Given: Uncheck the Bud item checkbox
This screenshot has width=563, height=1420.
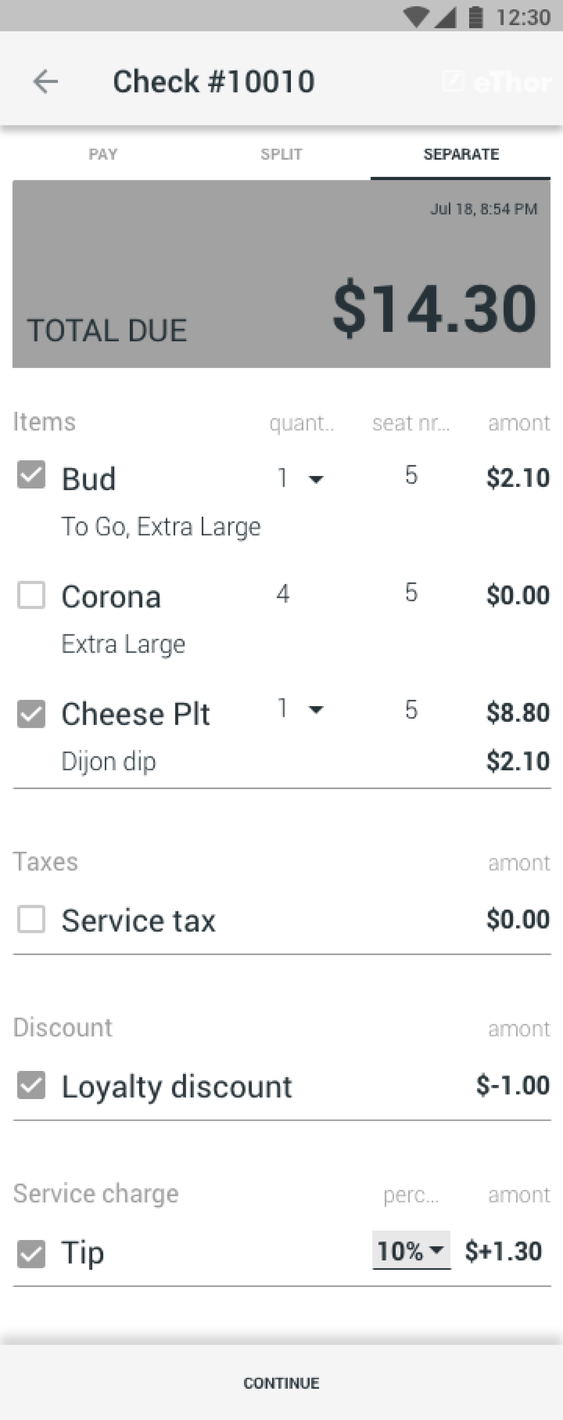Looking at the screenshot, I should tap(31, 475).
